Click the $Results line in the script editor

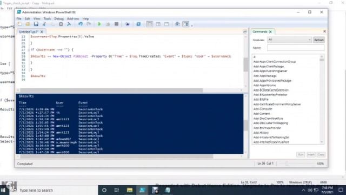(x=38, y=76)
